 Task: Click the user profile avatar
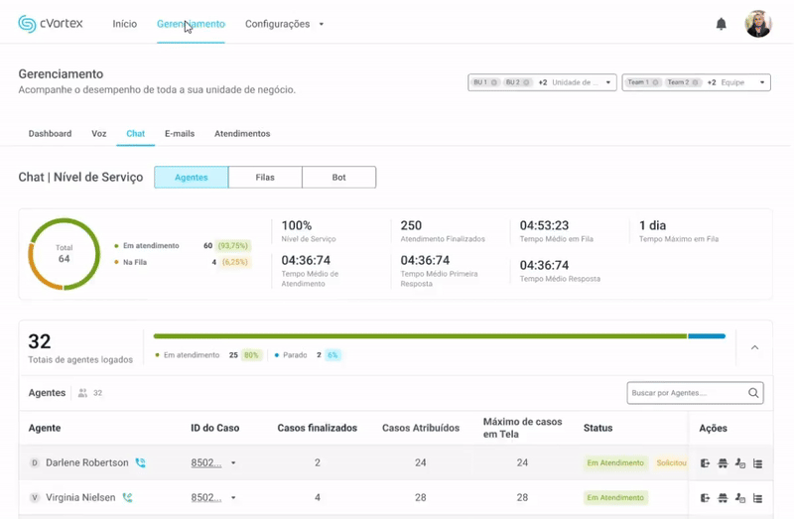coord(758,24)
